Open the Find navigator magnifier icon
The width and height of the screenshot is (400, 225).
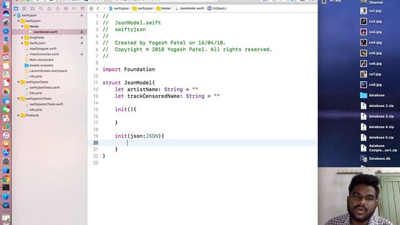tap(41, 8)
